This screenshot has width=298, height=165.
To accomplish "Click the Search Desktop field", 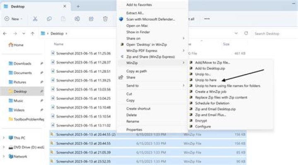I will [x=275, y=33].
